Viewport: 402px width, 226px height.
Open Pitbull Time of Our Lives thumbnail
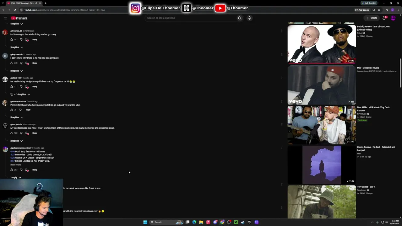click(322, 44)
